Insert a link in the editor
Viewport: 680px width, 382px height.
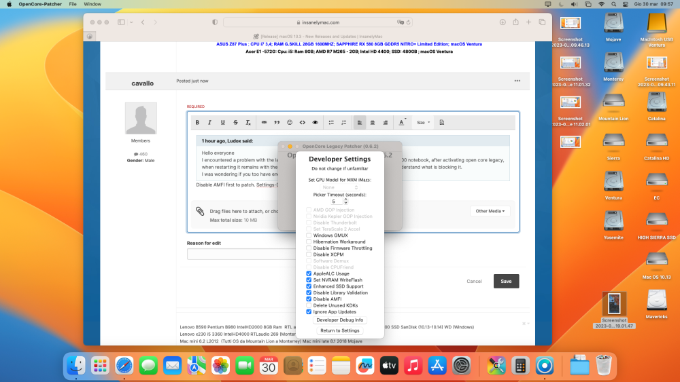pyautogui.click(x=264, y=122)
